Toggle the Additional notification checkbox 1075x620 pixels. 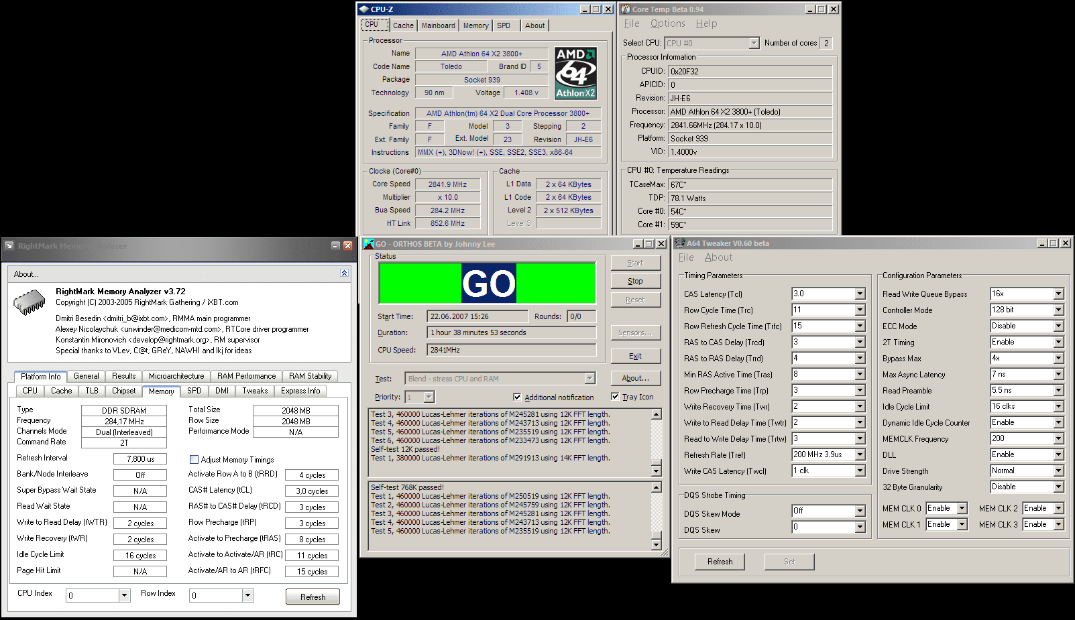516,397
